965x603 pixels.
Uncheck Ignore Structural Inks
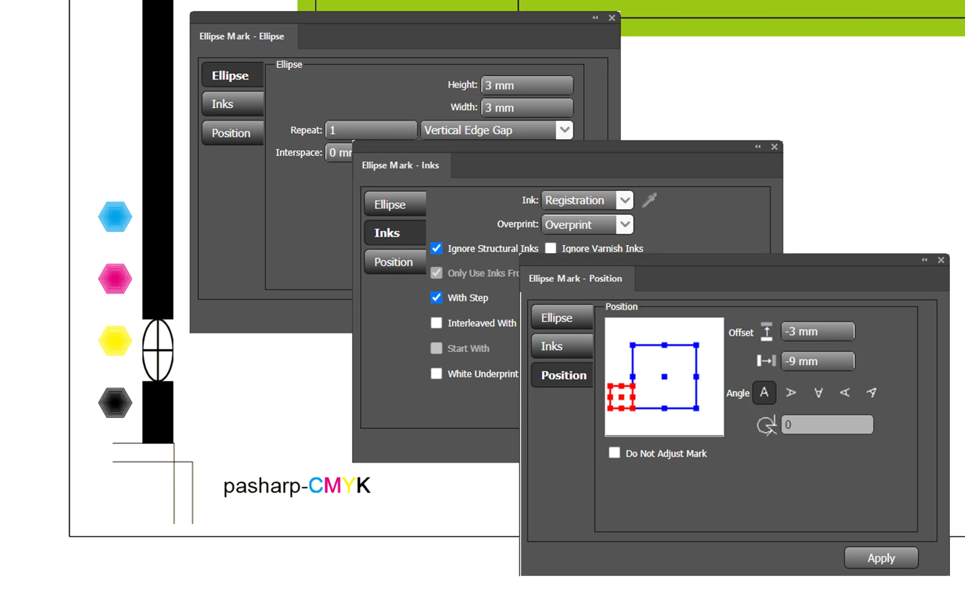point(436,248)
